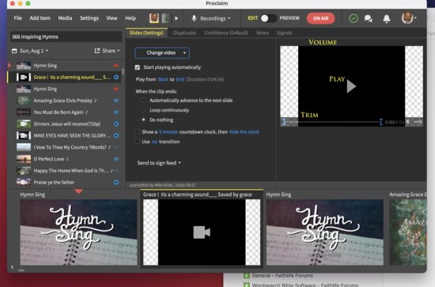Open the Send to sign feed dropdown

(x=159, y=163)
